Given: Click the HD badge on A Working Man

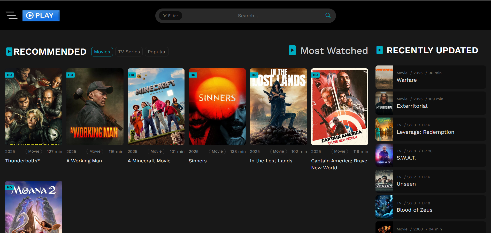Looking at the screenshot, I should [x=71, y=75].
